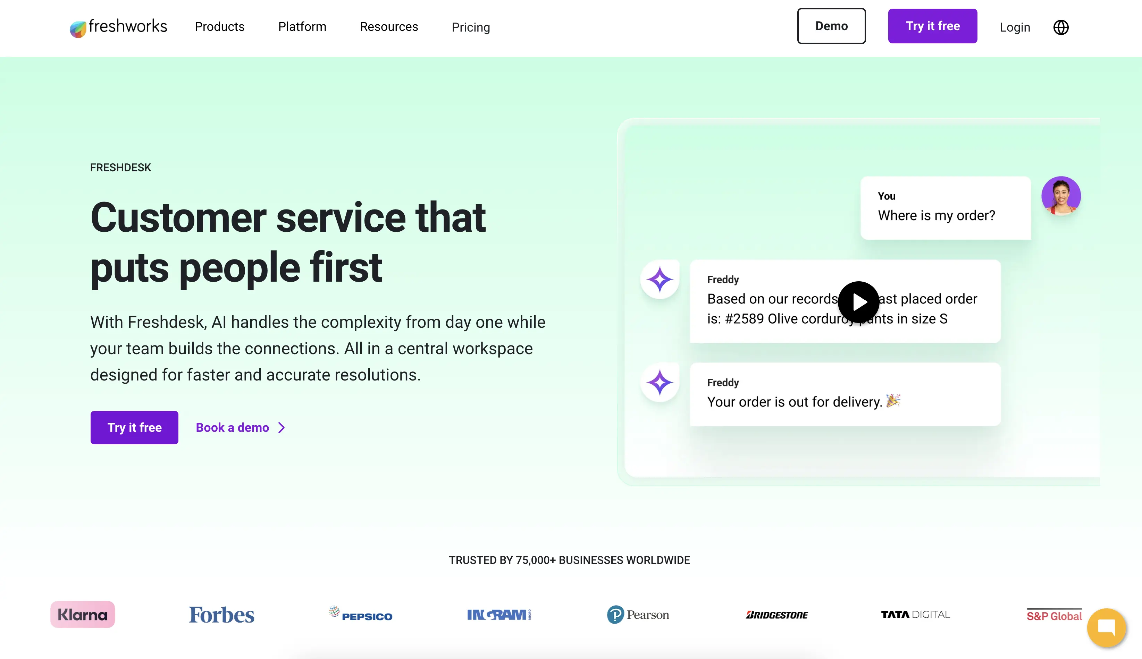Click the Freshworks logo
The image size is (1142, 659).
[x=118, y=27]
